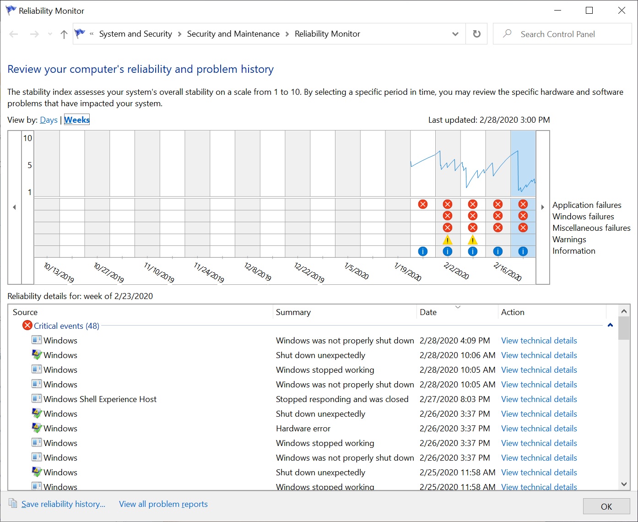Select the Reliability Monitor breadcrumb
Screen dimensions: 638x522
point(327,34)
